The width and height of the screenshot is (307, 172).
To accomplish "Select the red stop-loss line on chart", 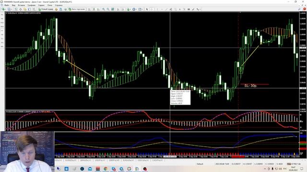I will tap(255, 84).
